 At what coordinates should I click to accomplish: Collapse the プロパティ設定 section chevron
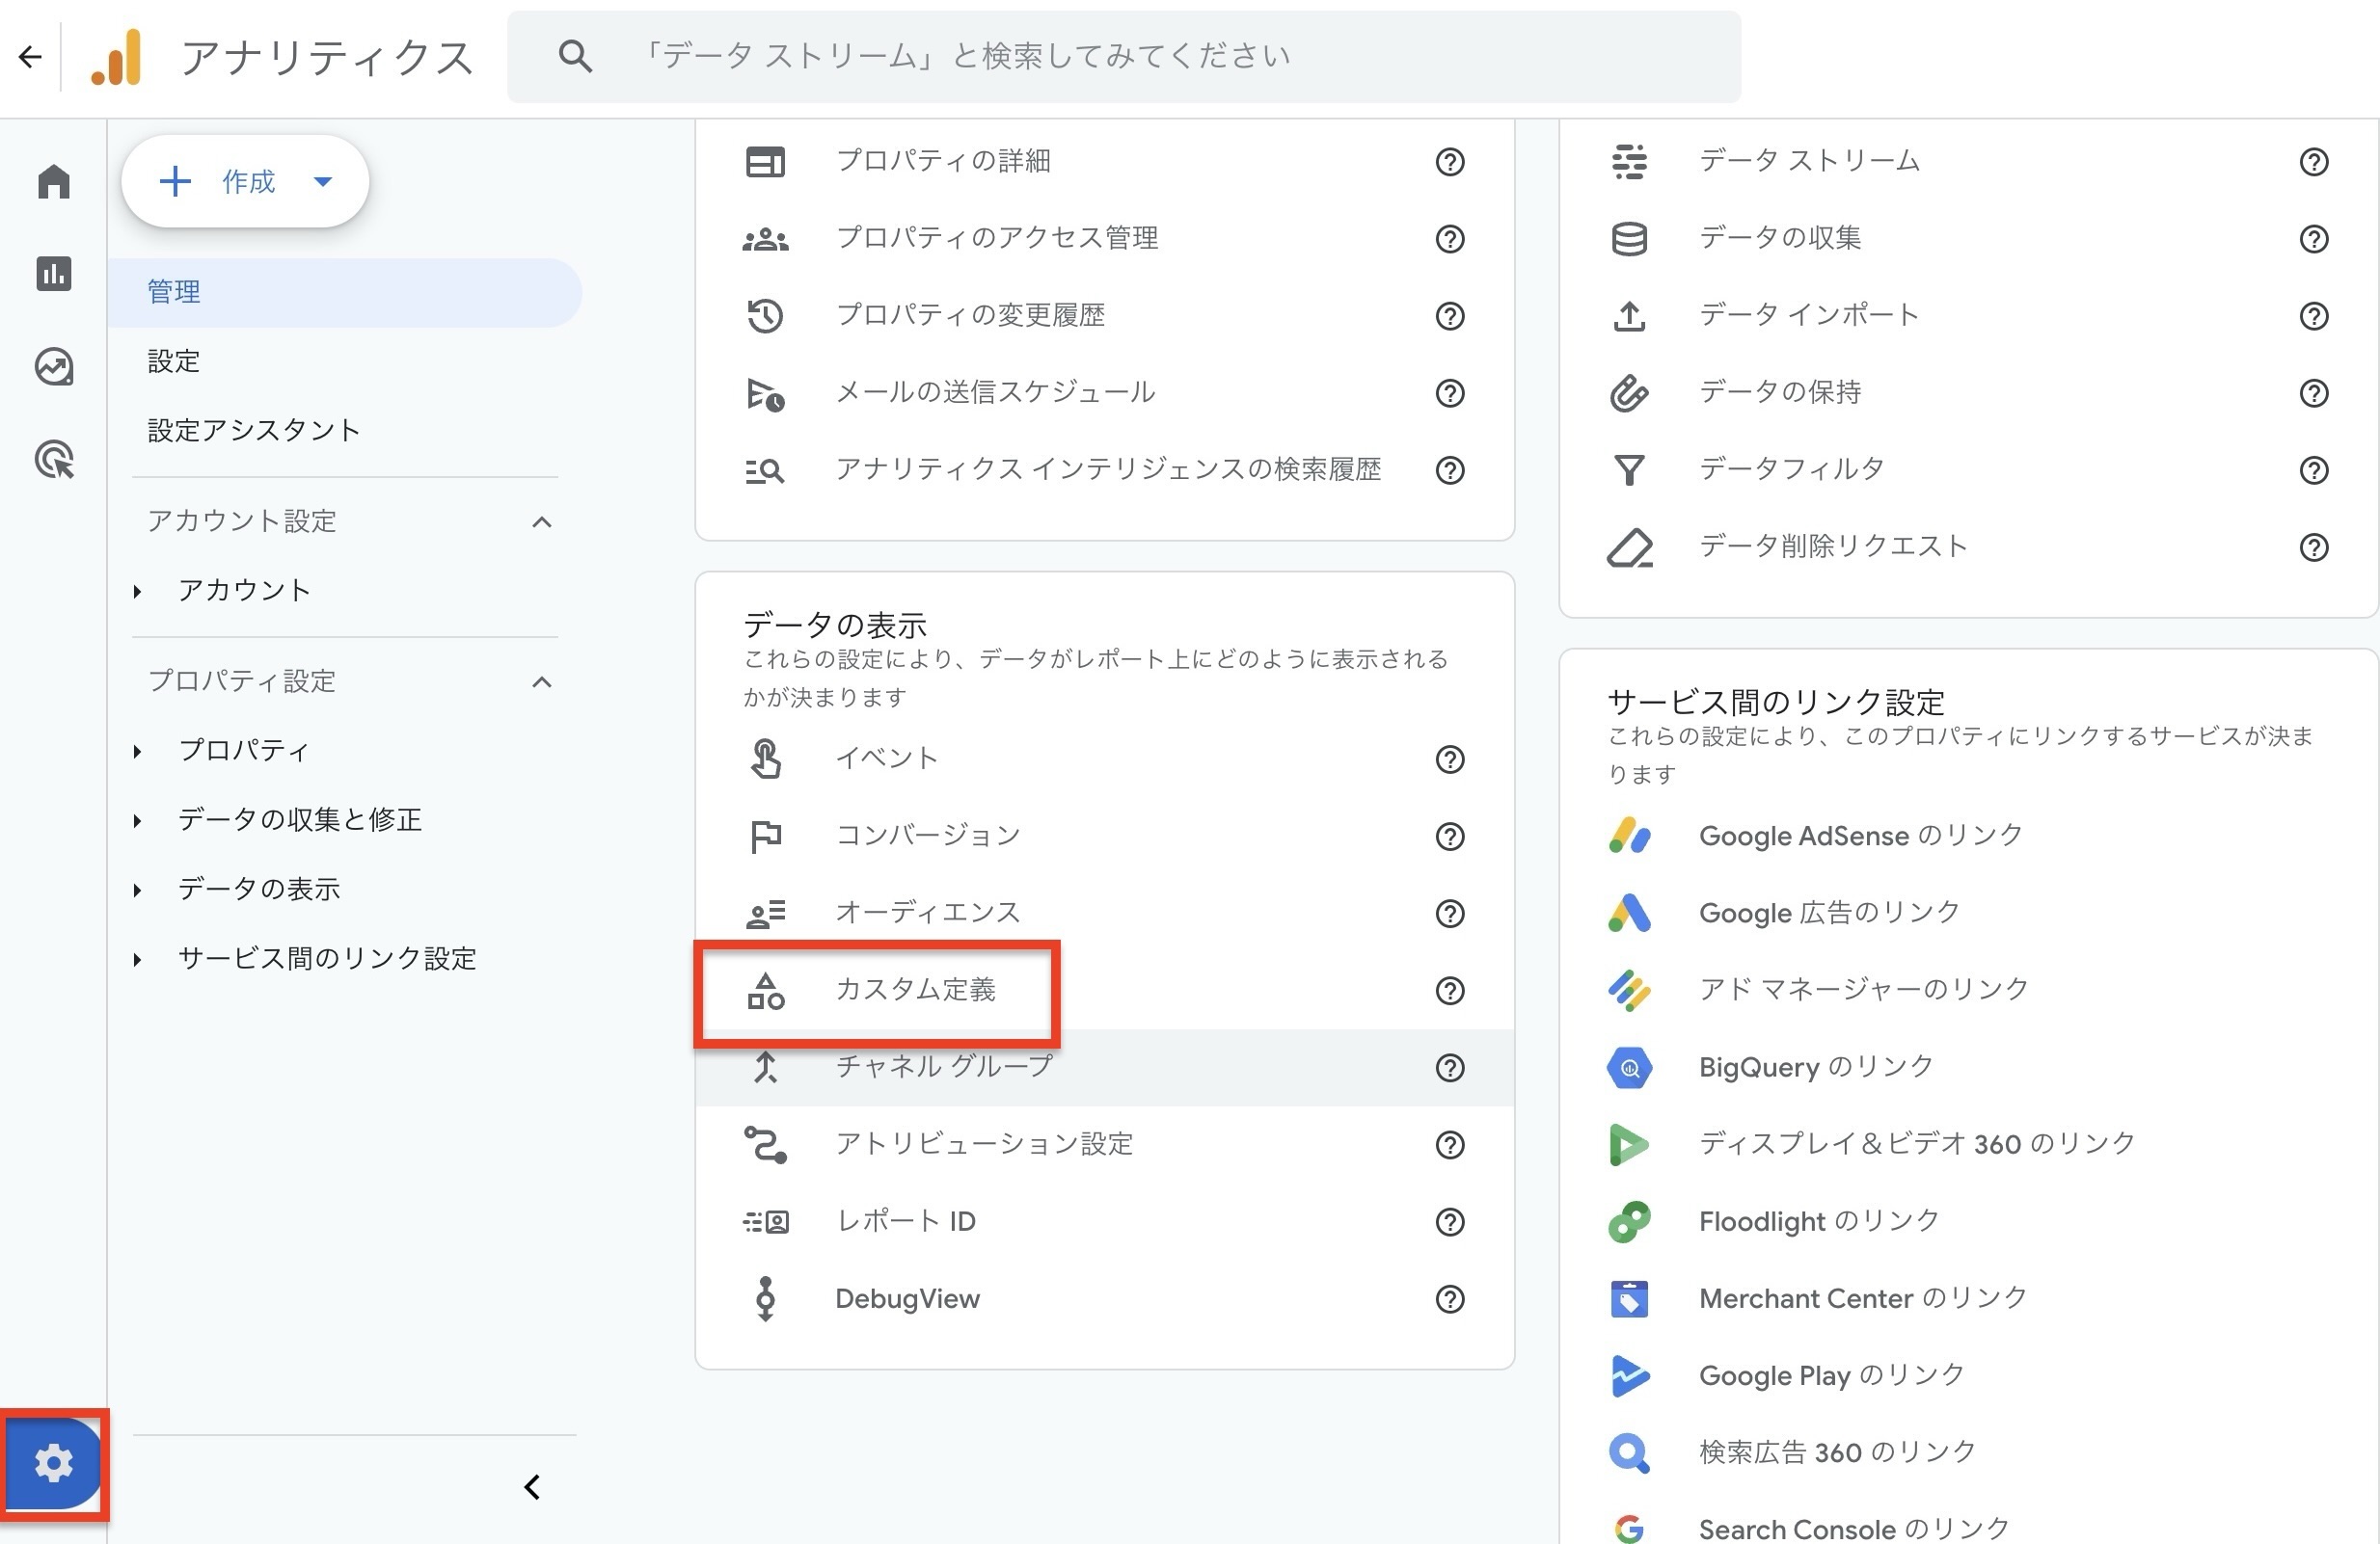(x=541, y=681)
